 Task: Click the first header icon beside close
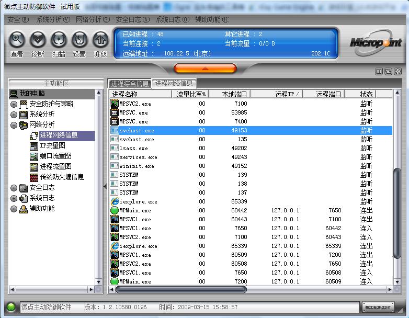[x=379, y=72]
